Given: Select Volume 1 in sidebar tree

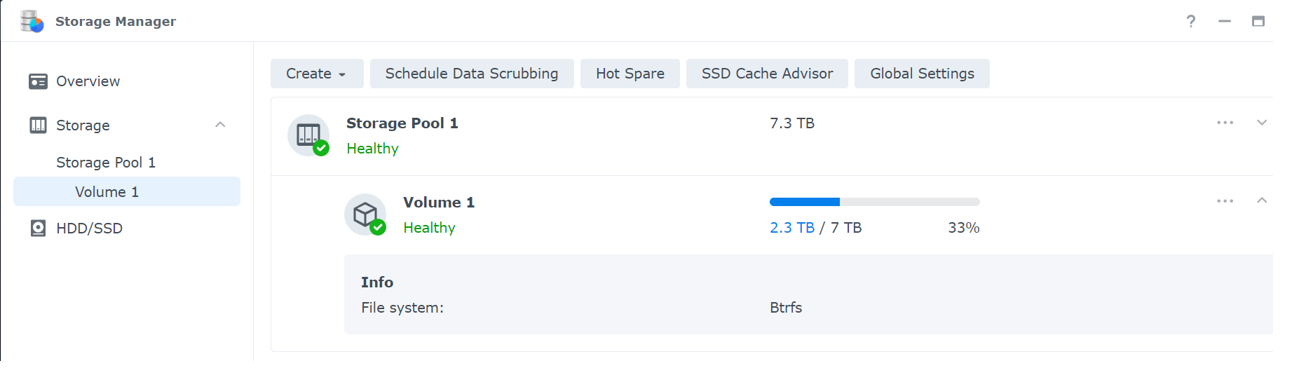Looking at the screenshot, I should tap(107, 192).
